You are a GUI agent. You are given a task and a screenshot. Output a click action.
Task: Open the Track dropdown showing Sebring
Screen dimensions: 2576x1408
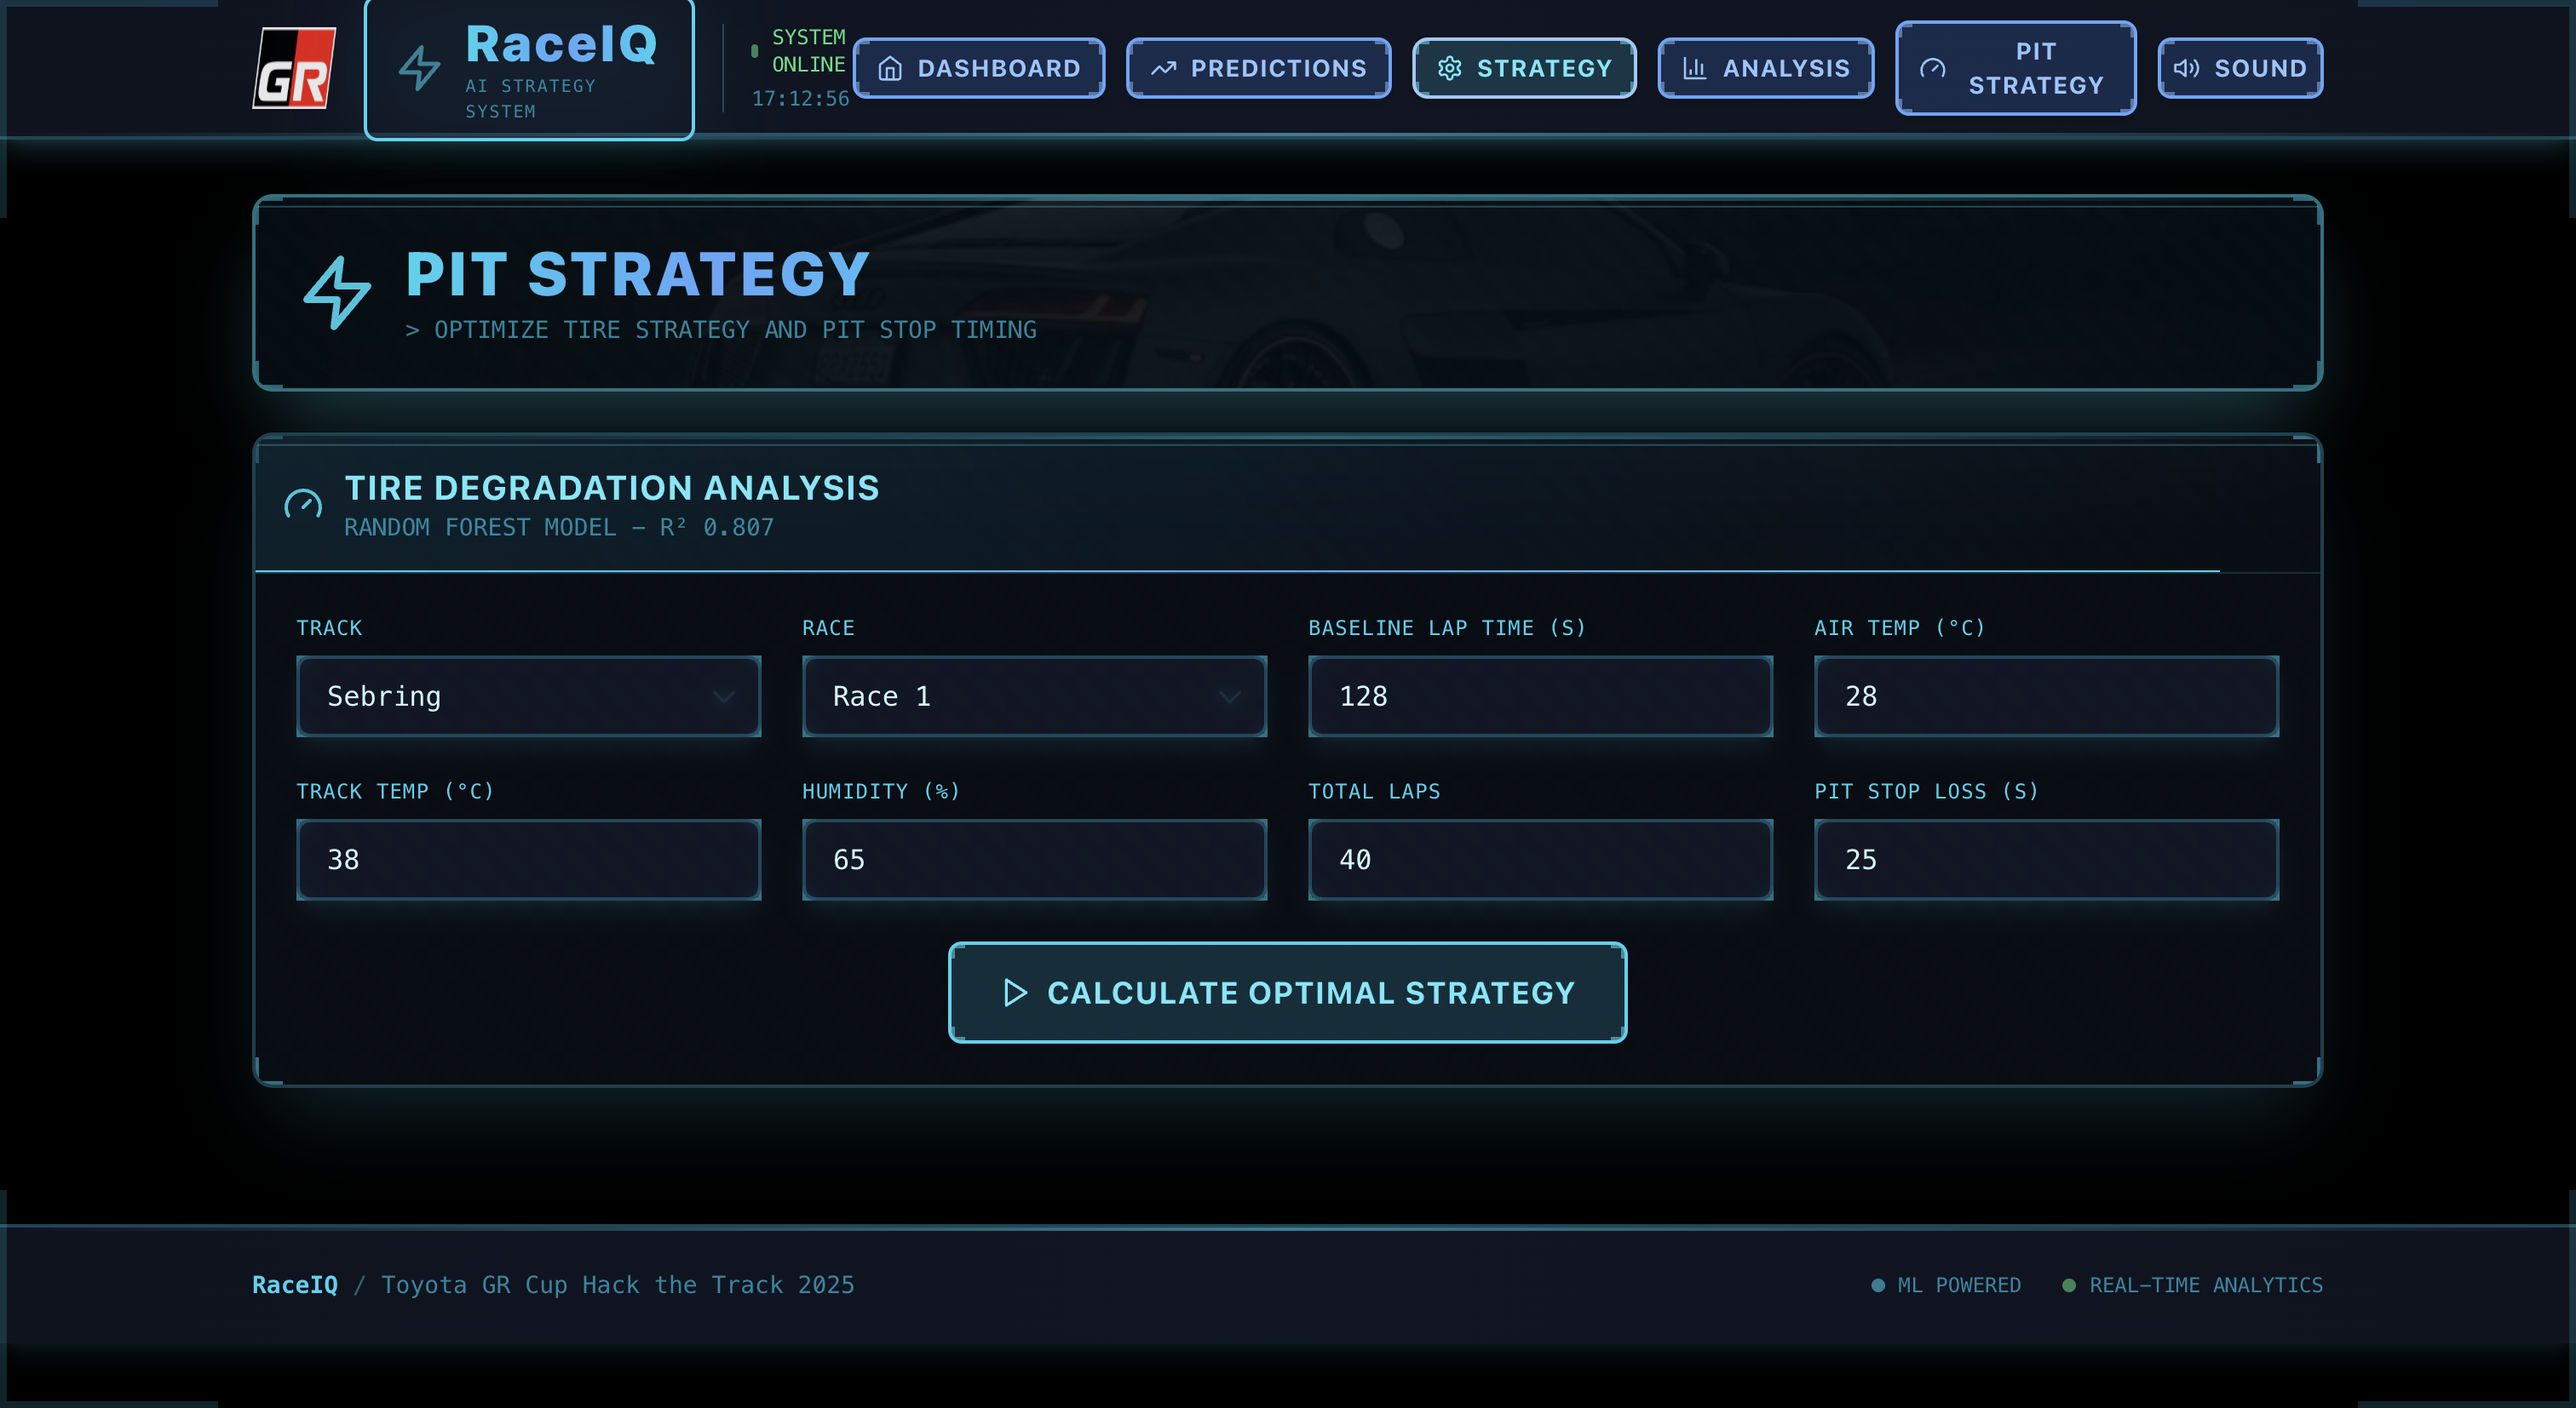click(528, 696)
